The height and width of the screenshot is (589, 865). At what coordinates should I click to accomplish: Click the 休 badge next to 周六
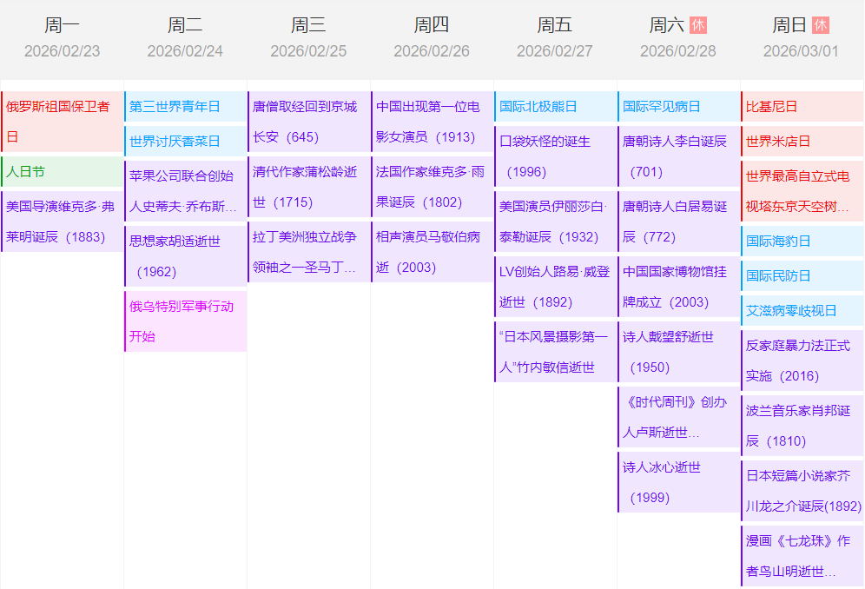pos(698,25)
